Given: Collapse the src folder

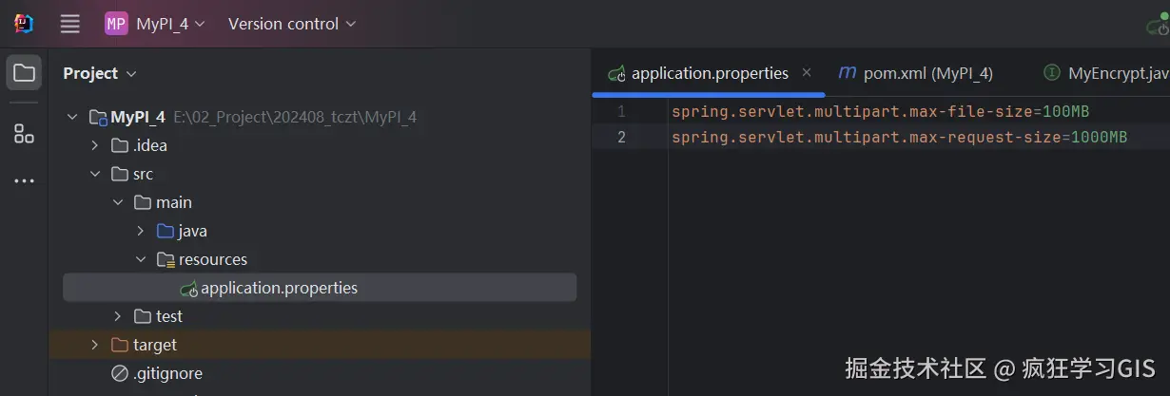Looking at the screenshot, I should tap(94, 174).
